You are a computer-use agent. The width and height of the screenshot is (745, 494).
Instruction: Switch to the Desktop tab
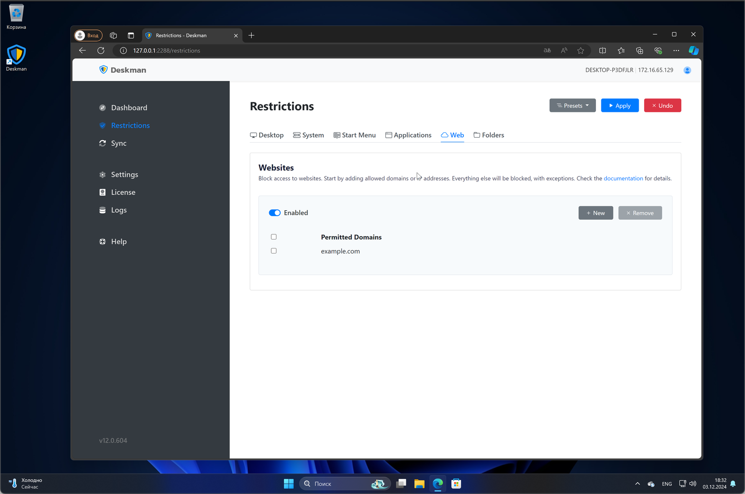[267, 135]
